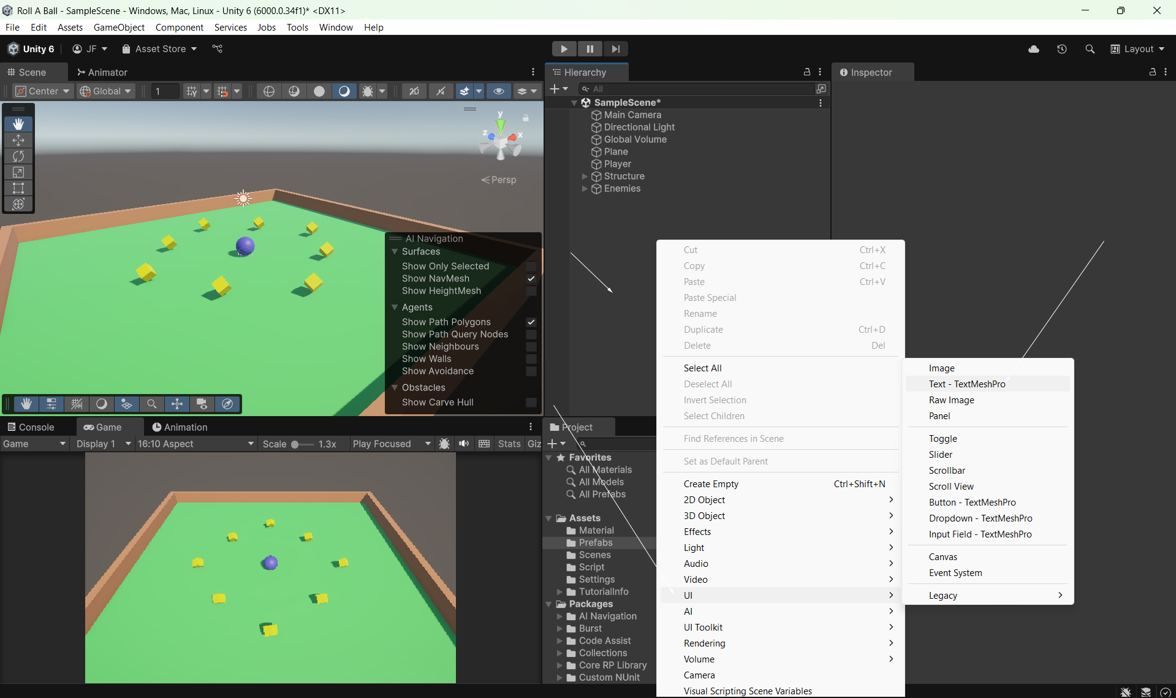
Task: Select the Rect tool in Scene view
Action: click(x=18, y=188)
